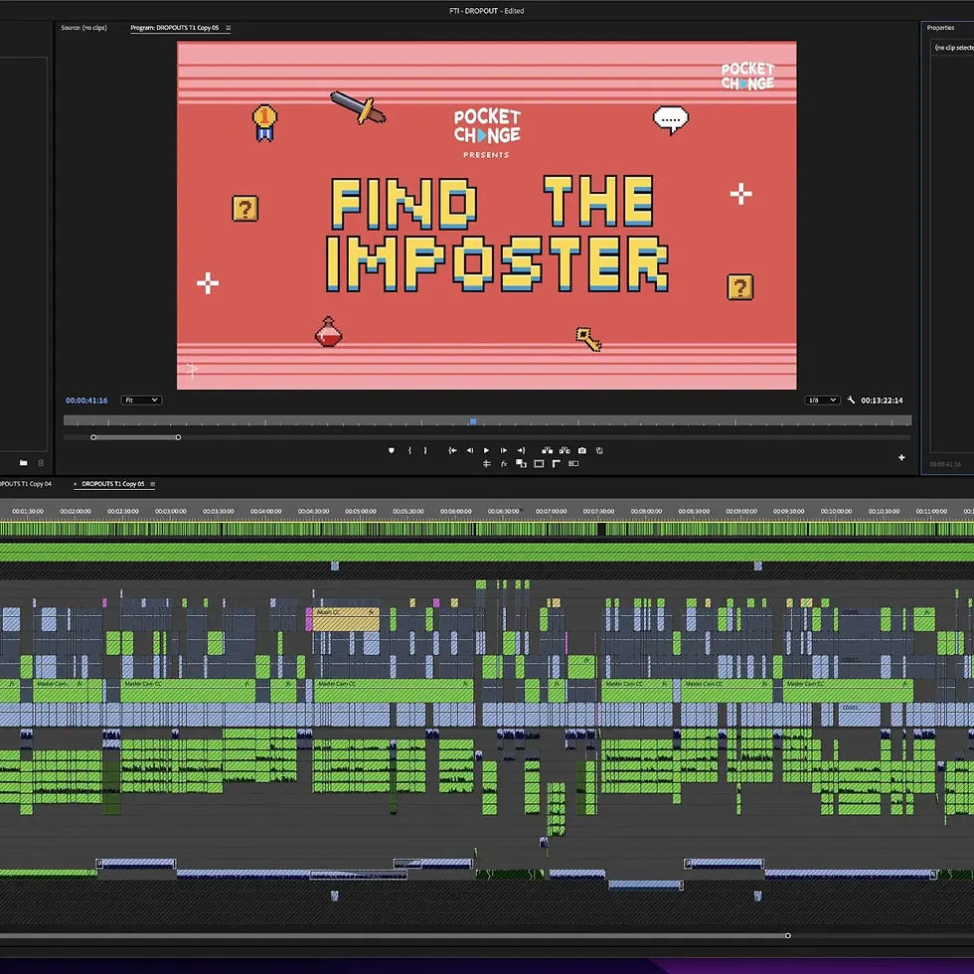Click the 00:02:00:00 ruler mark
Image resolution: width=974 pixels, height=974 pixels.
click(76, 511)
